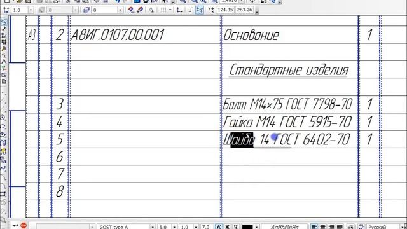Click the font sample preview box

284,226
